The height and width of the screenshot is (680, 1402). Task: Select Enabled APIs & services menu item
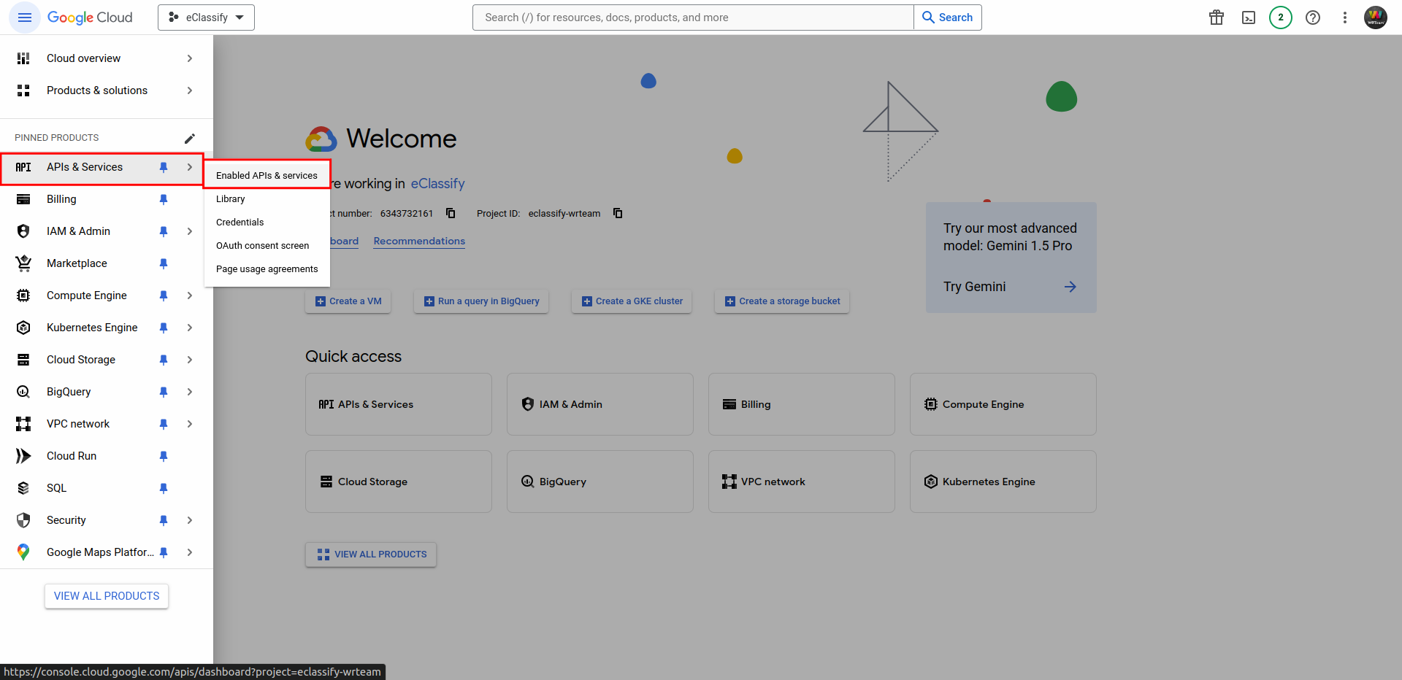[x=267, y=176]
